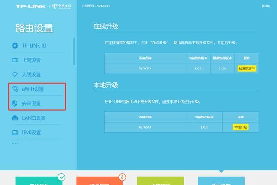Screen dimensions: 277x185
Task: Click WTA541 cell in online upgrade table
Action: coord(145,68)
